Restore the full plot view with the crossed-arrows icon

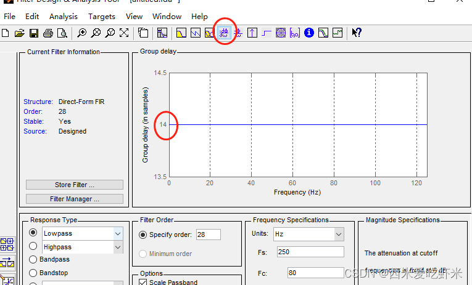coord(124,33)
